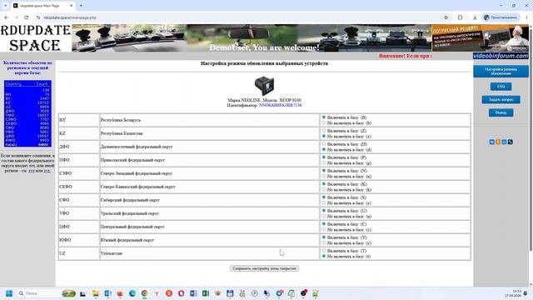The image size is (533, 300).
Task: Click the dark fourth social share icon
Action: tap(511, 142)
